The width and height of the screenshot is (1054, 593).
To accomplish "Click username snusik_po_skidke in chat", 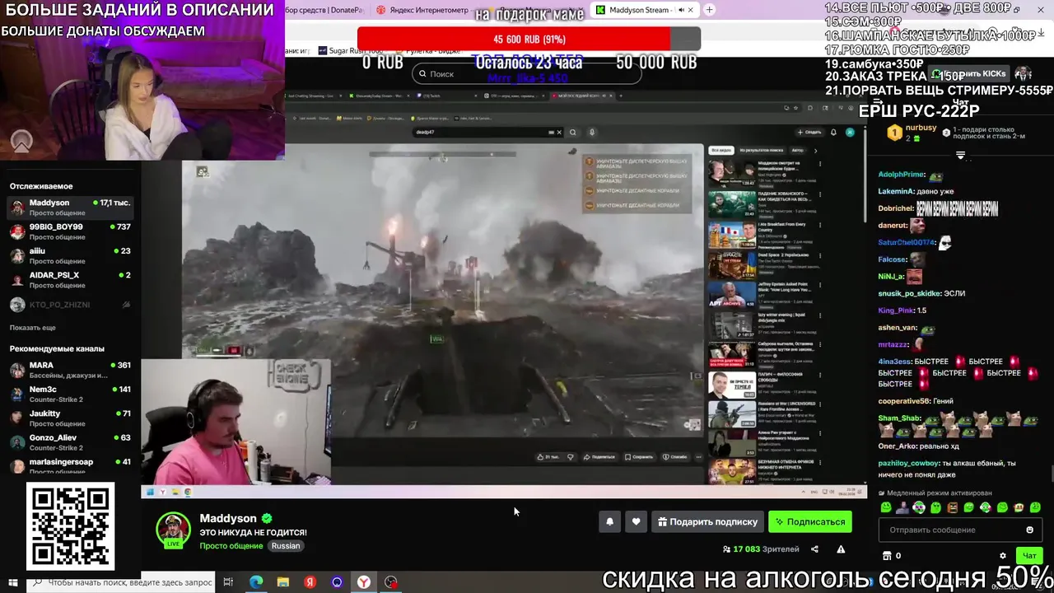I will (910, 293).
